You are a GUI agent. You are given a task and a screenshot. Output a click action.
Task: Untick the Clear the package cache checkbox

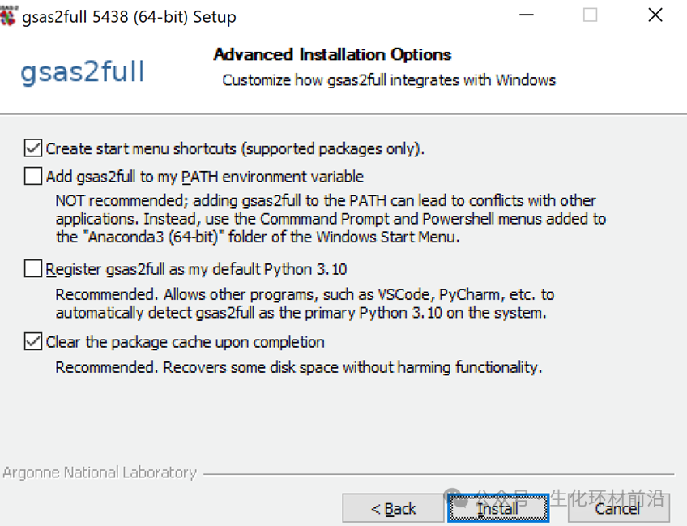click(x=33, y=341)
